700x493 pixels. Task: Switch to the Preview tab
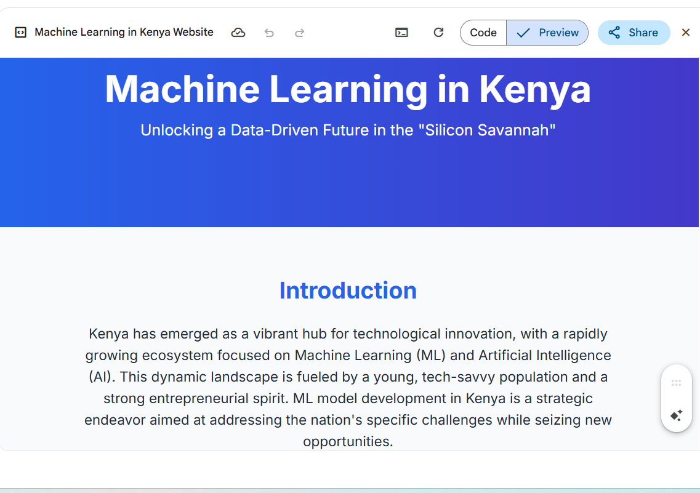547,33
